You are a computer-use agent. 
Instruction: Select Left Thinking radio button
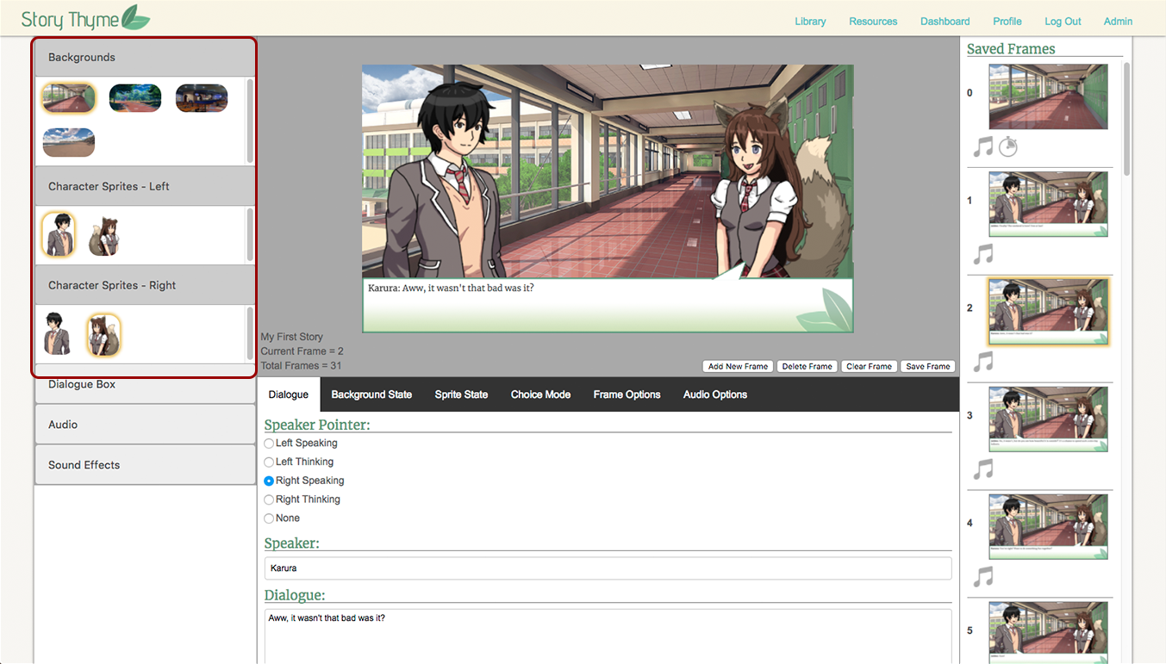coord(269,462)
